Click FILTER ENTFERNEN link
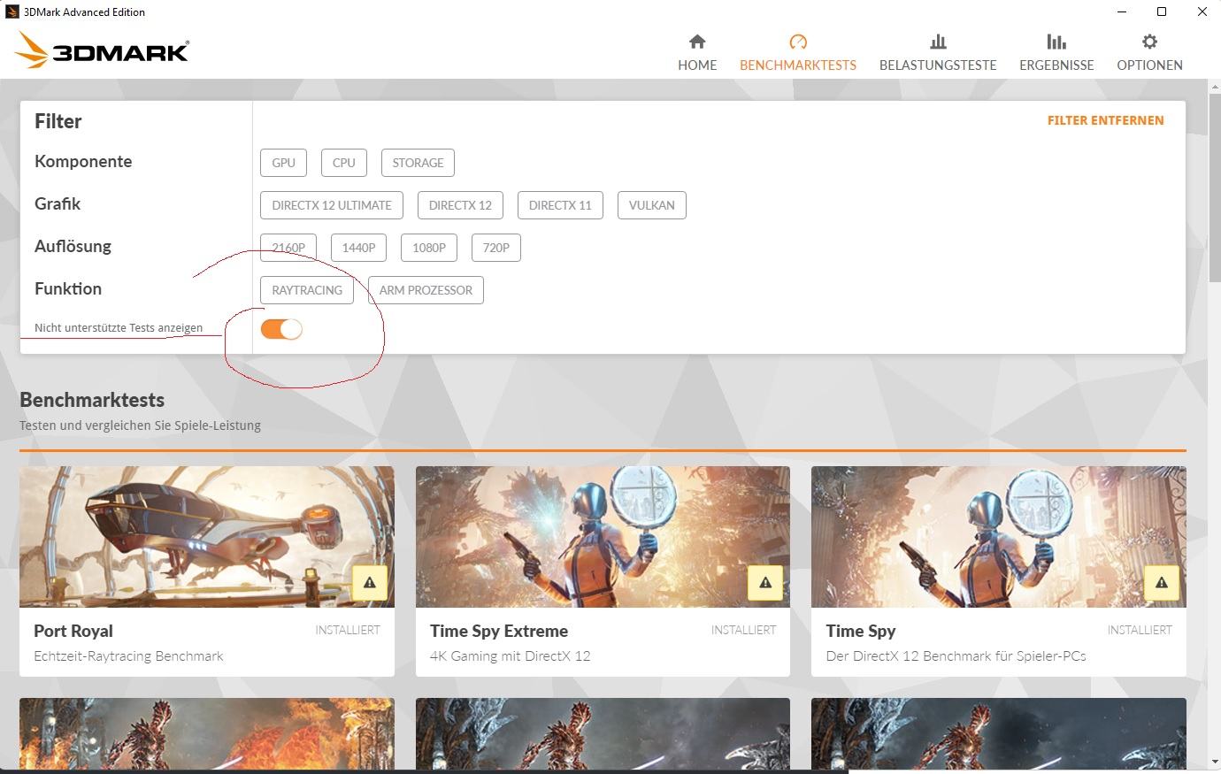Screen dimensions: 1221x774 [x=1106, y=120]
